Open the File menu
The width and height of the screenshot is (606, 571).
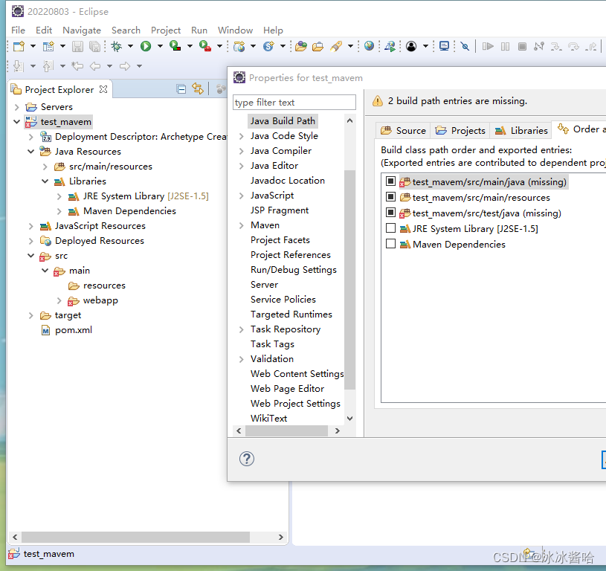point(18,30)
